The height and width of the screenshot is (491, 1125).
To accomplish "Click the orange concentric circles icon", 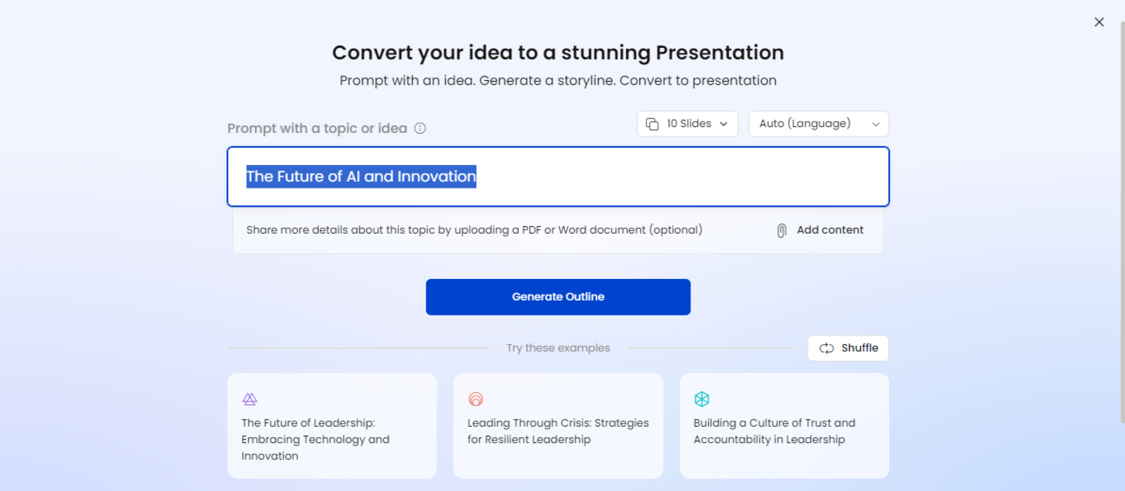I will (475, 400).
